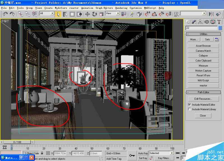Toggle Auto Key animation mode
The height and width of the screenshot is (161, 224).
(143, 153)
